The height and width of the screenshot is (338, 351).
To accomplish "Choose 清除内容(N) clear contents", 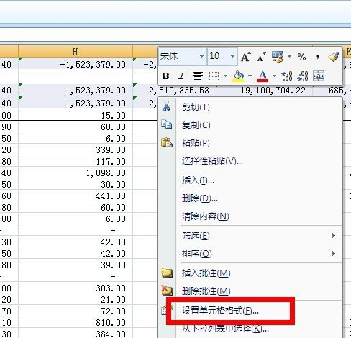I will pyautogui.click(x=250, y=216).
